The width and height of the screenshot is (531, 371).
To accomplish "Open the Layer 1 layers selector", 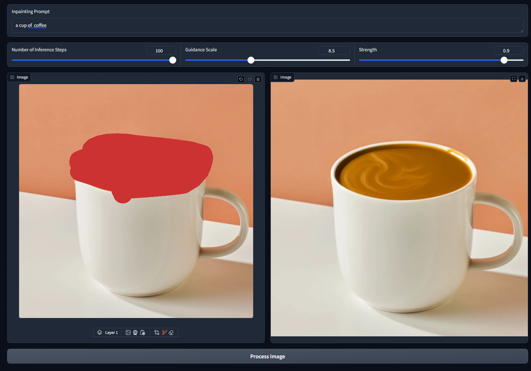I will [108, 332].
